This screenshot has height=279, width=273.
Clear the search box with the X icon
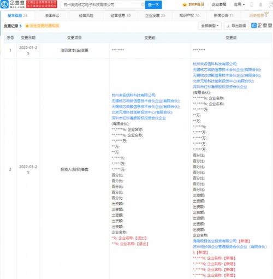(x=143, y=4)
